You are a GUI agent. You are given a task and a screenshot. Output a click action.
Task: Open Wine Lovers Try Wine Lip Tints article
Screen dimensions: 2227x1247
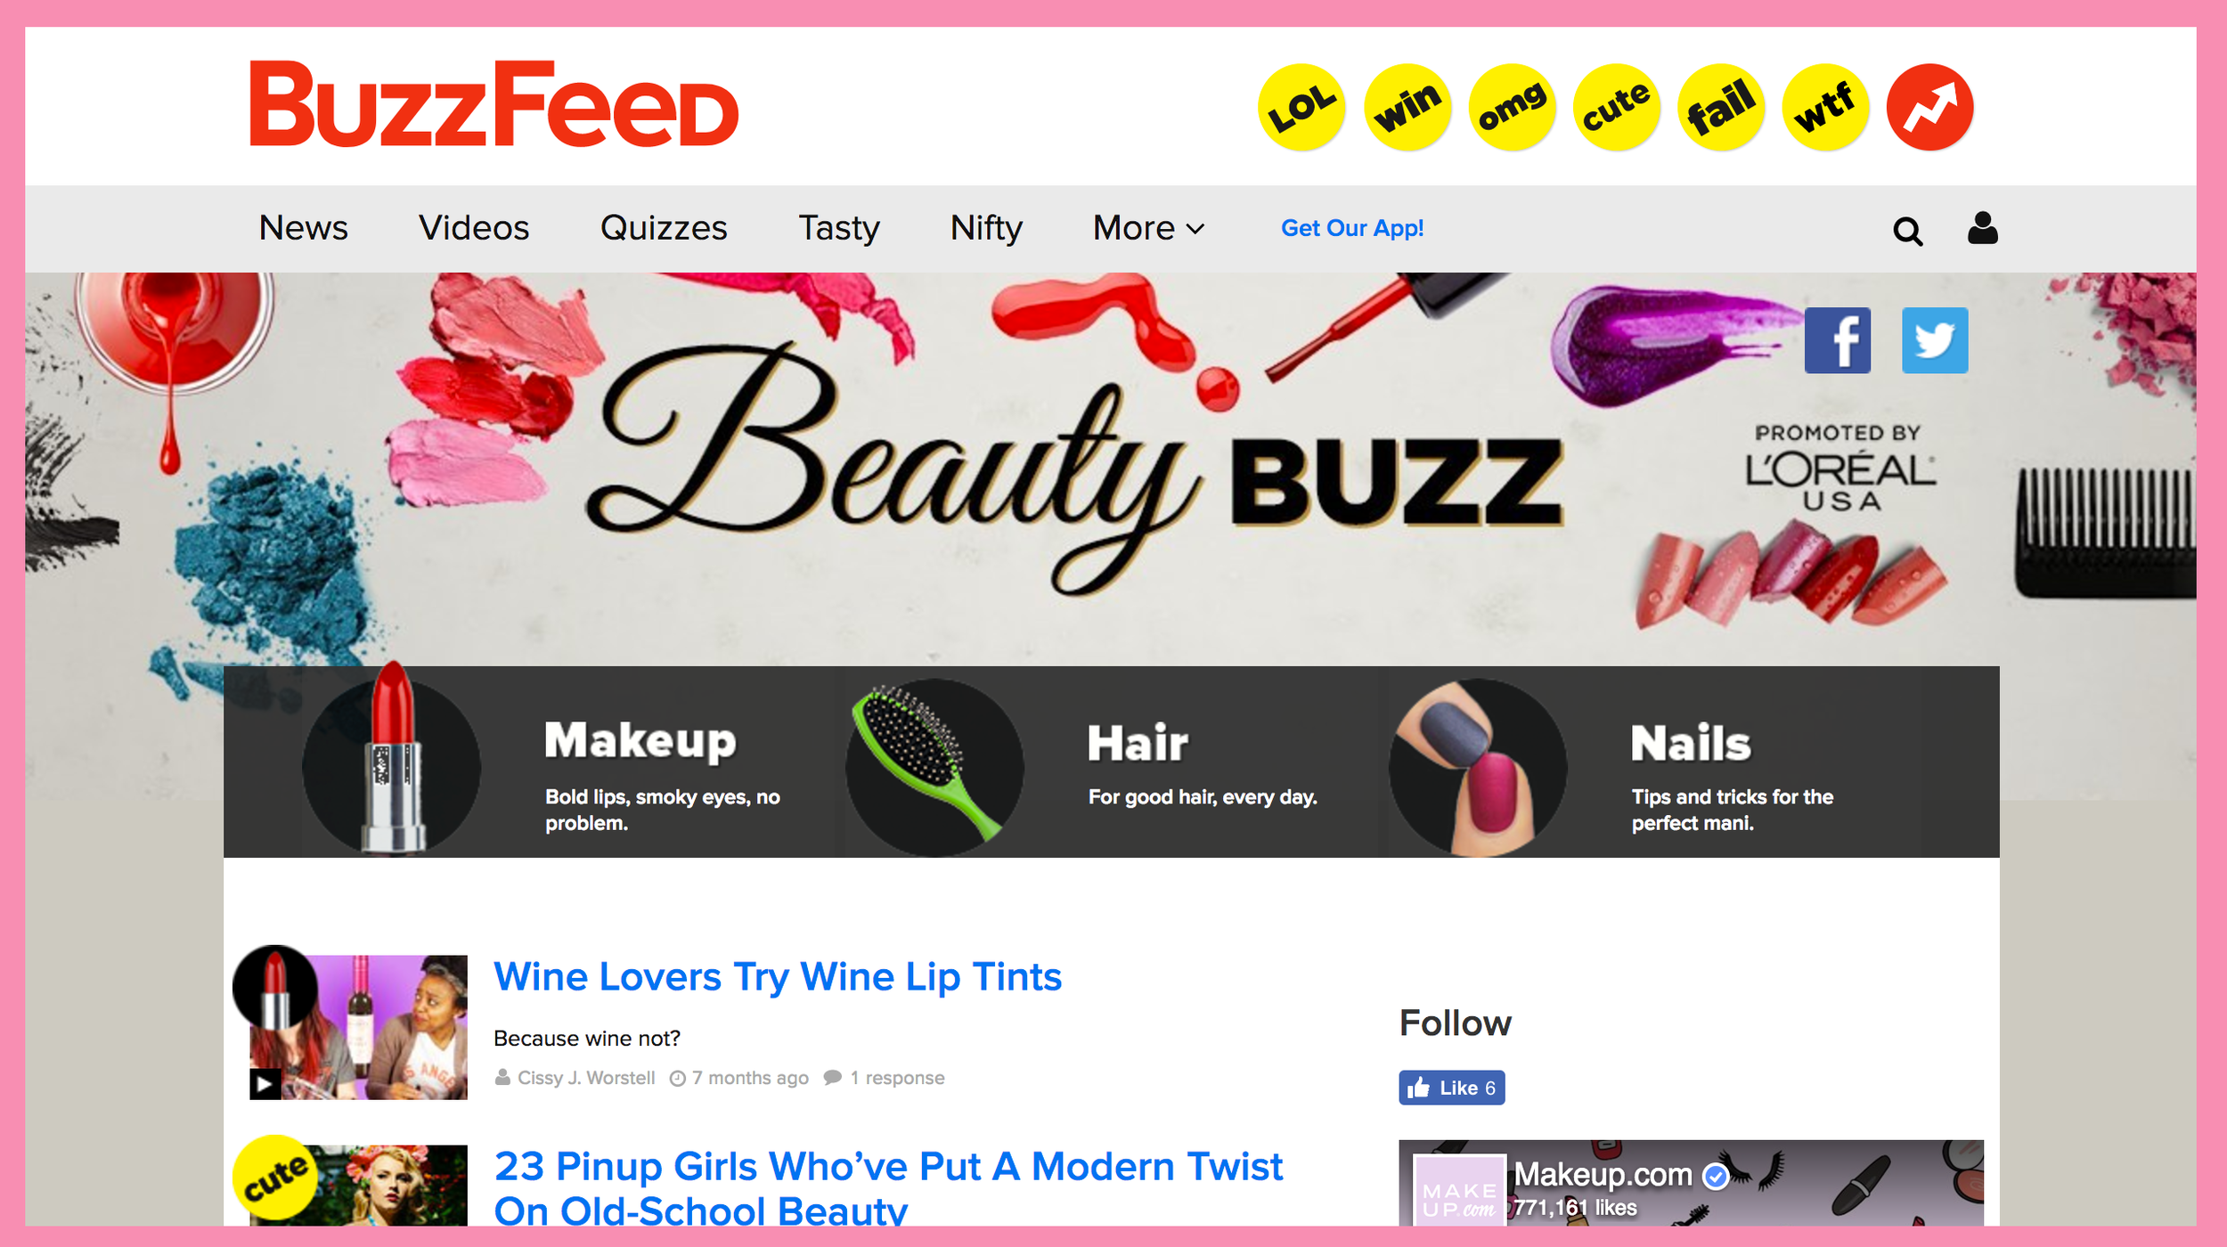point(778,977)
